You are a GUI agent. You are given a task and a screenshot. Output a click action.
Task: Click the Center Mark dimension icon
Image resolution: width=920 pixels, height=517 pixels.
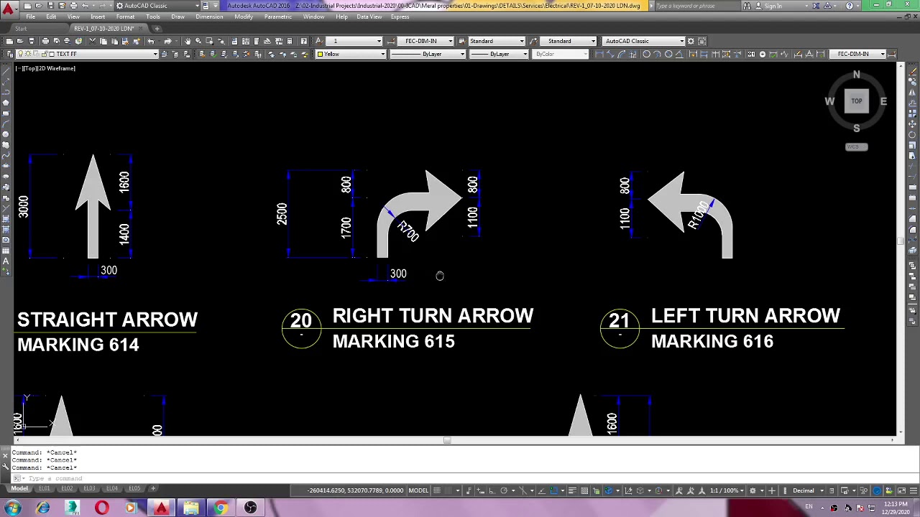[763, 54]
